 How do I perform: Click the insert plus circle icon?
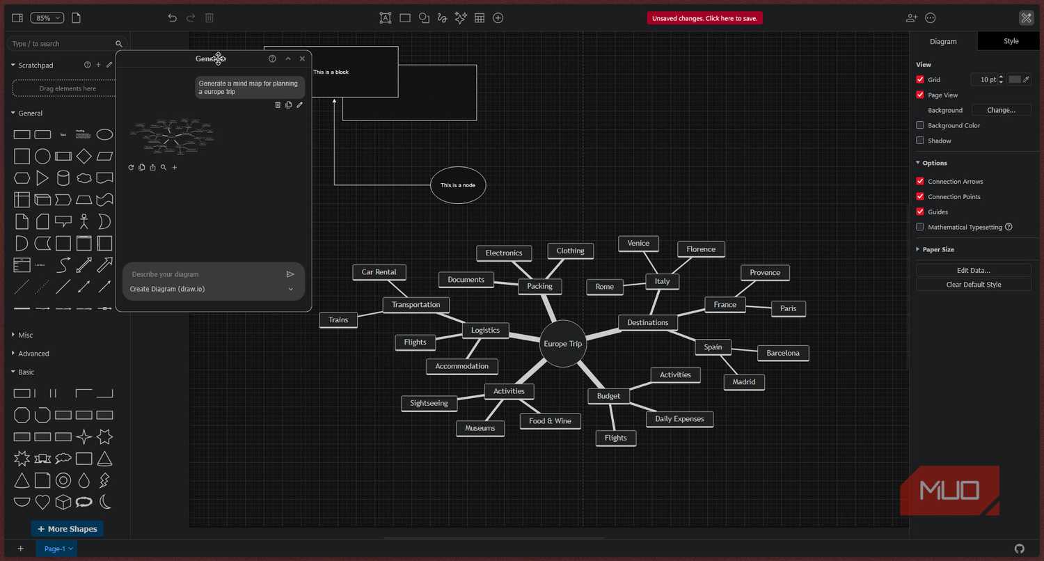click(498, 18)
